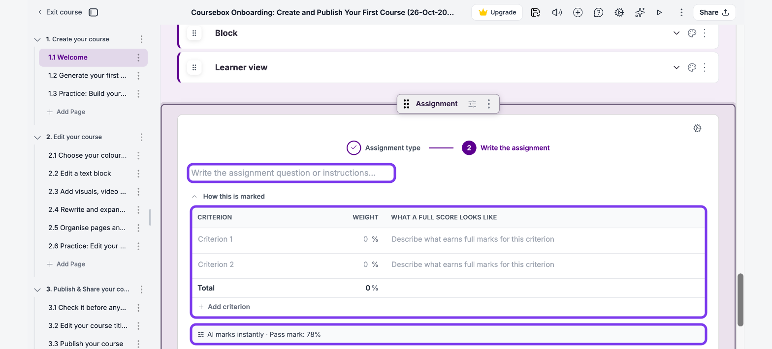Open options menu for 2.4 Rewrite and expand page
772x349 pixels.
click(x=138, y=210)
